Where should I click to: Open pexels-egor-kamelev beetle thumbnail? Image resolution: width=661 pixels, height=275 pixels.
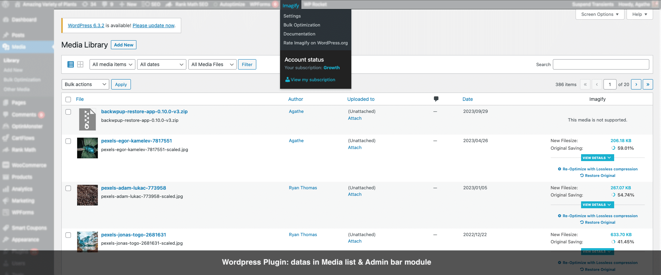(x=87, y=148)
